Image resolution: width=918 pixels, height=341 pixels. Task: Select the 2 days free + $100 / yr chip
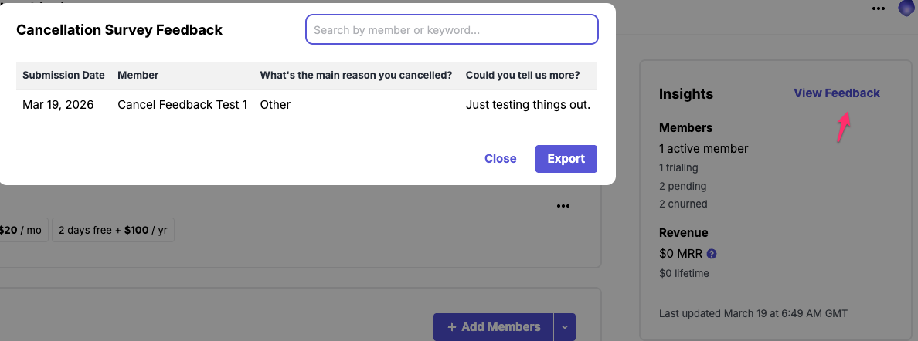click(x=113, y=231)
